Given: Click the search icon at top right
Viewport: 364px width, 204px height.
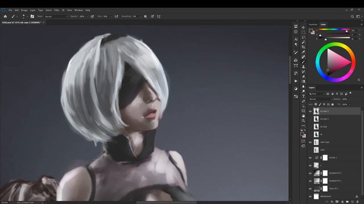Looking at the screenshot, I should 352,16.
